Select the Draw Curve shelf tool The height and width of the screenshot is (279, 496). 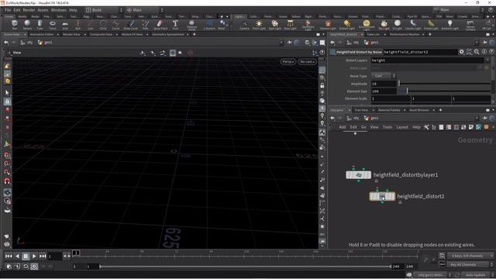[131, 24]
